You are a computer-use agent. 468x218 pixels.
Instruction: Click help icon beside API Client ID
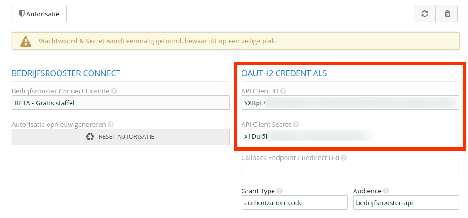(x=283, y=91)
